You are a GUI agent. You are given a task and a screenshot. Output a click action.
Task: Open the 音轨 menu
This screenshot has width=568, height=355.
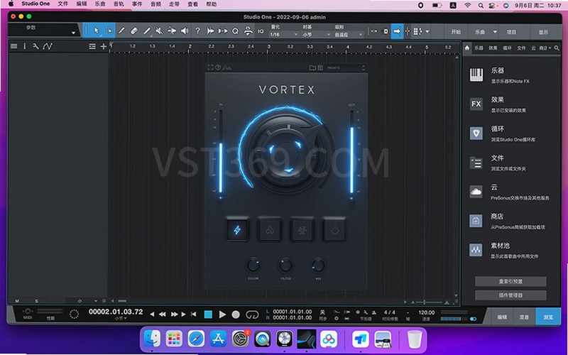(119, 4)
